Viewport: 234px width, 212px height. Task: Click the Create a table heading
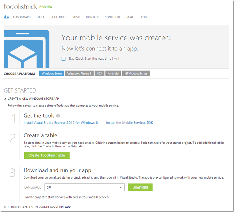coord(40,135)
